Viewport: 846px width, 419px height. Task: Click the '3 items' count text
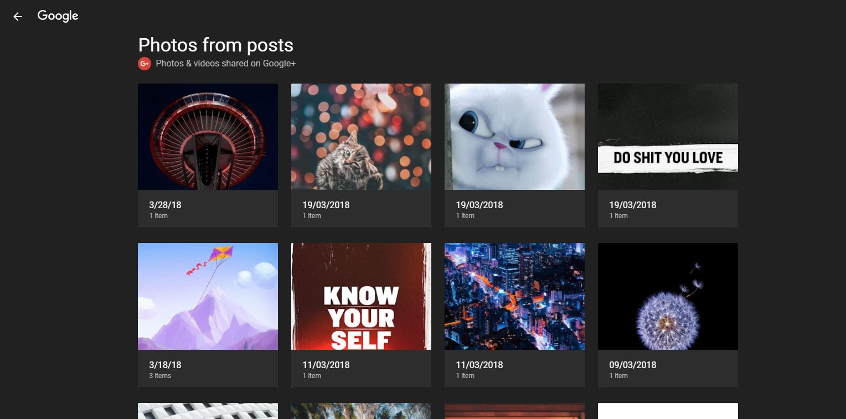click(160, 376)
